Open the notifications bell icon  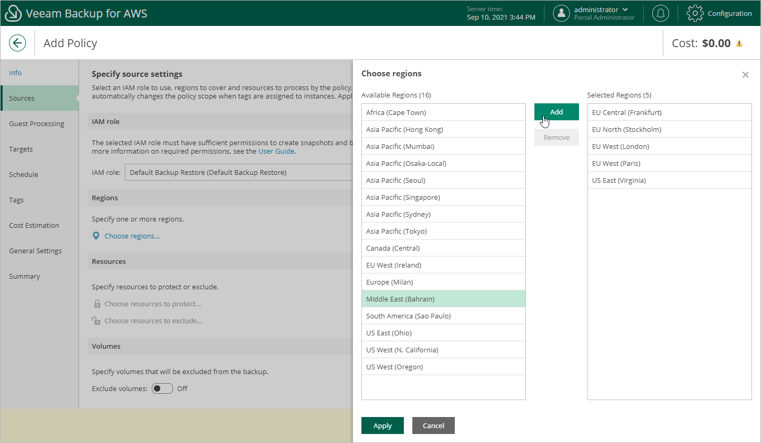(661, 14)
